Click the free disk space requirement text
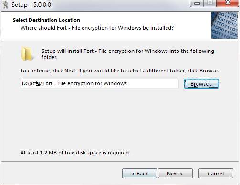Image resolution: width=240 pixels, height=185 pixels. tap(75, 153)
